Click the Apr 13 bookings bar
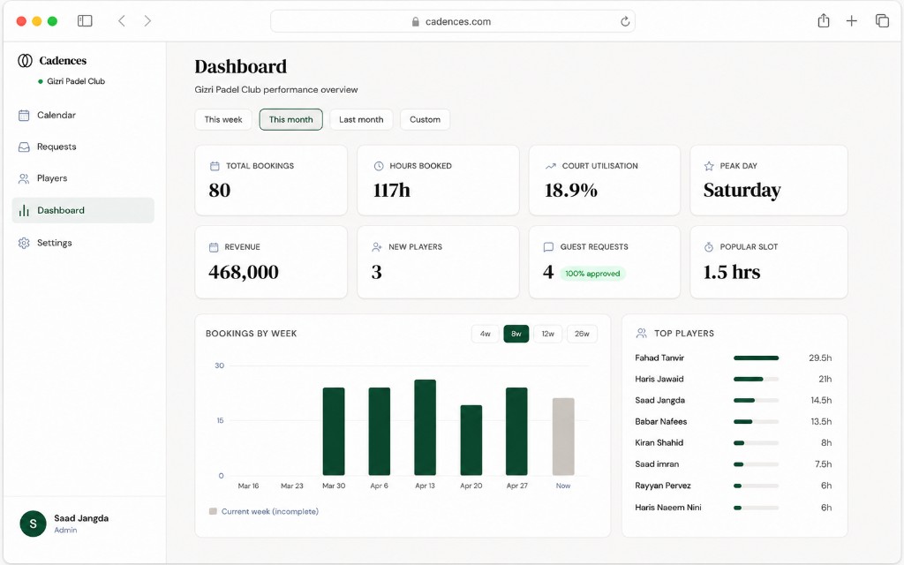The image size is (904, 565). tap(425, 427)
